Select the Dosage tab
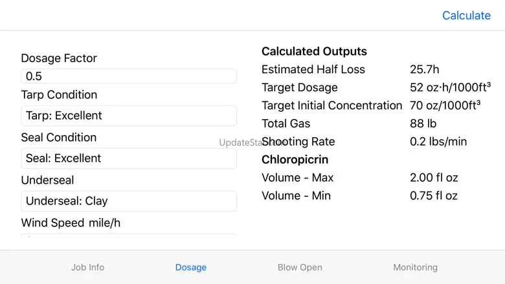Screen dimensions: 505x284 click(191, 267)
